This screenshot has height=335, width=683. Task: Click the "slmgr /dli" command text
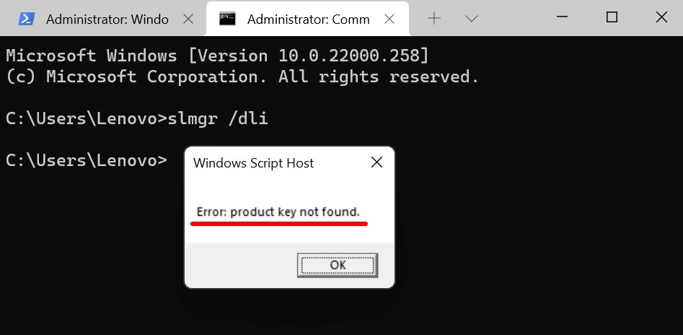point(218,118)
